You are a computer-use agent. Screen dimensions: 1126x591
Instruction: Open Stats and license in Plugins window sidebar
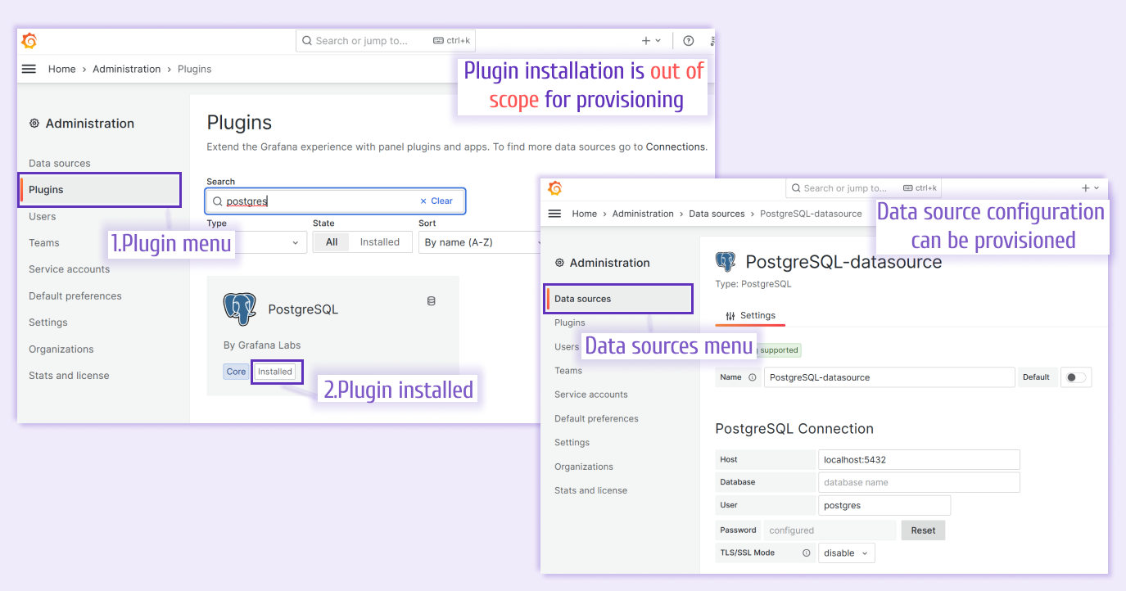point(69,376)
